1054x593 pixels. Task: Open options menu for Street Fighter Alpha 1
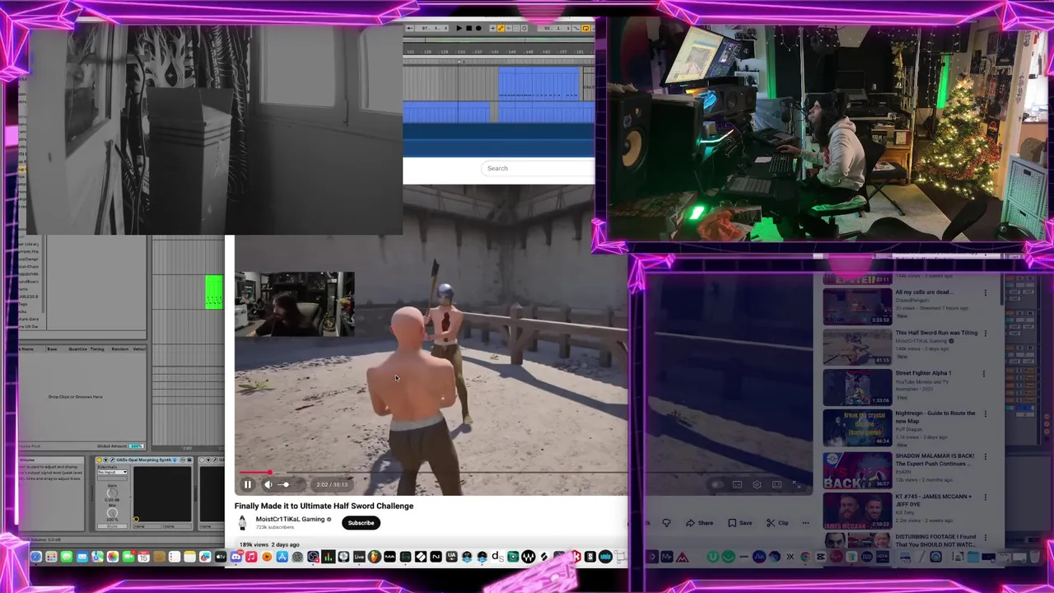click(986, 374)
